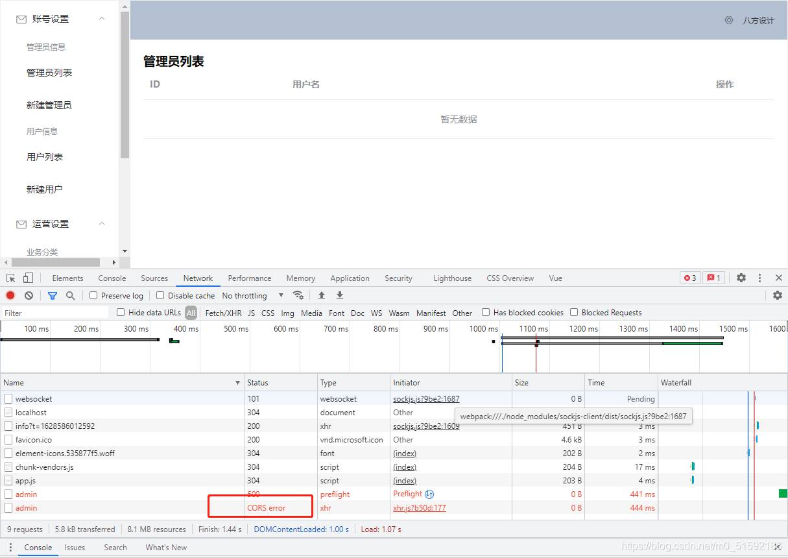788x558 pixels.
Task: Filter requests by JS type
Action: [251, 313]
